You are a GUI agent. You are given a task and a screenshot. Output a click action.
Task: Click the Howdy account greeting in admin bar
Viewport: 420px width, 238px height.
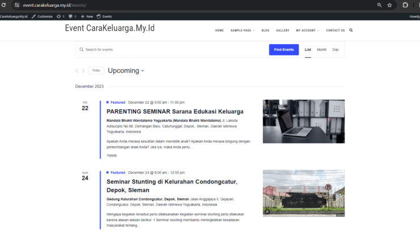pyautogui.click(x=415, y=16)
